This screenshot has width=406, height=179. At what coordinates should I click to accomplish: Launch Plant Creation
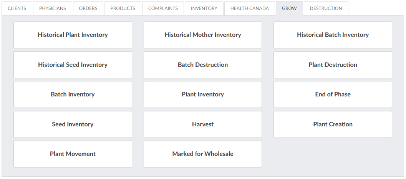333,124
